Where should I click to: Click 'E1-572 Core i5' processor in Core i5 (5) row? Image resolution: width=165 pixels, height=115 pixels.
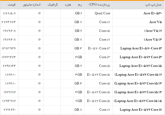coord(98,101)
